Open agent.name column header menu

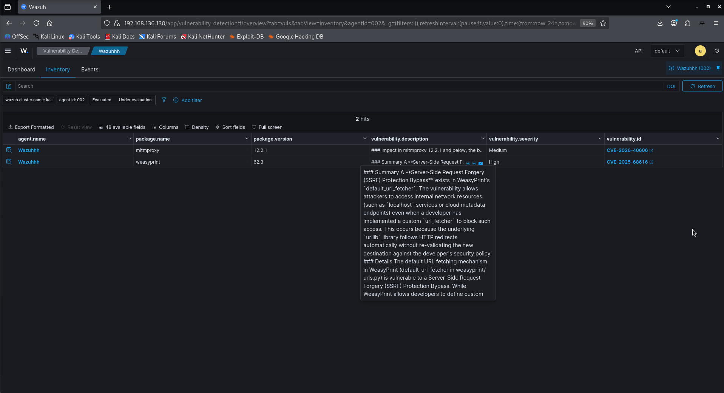129,139
